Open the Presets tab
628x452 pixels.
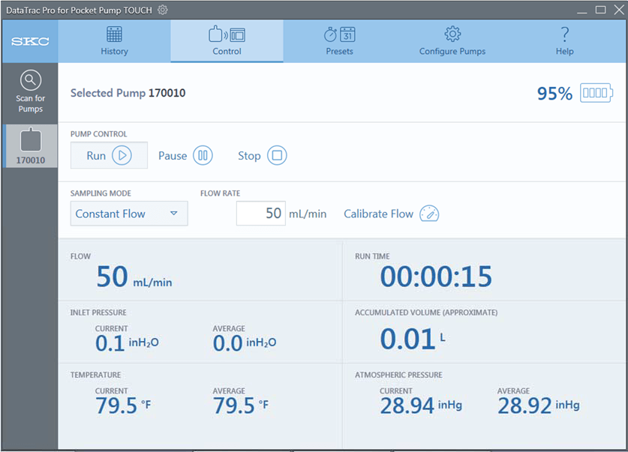tap(339, 41)
